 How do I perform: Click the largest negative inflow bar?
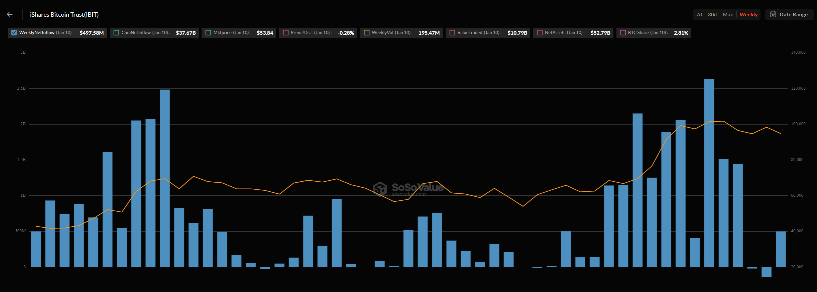[766, 272]
